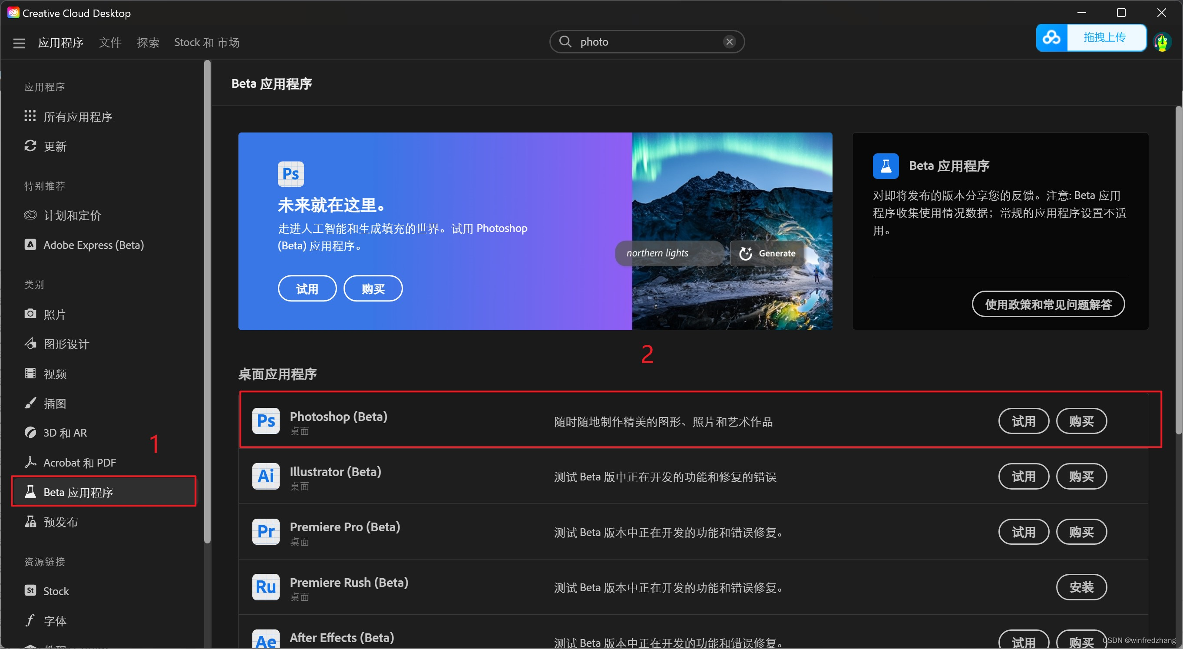Viewport: 1183px width, 649px height.
Task: Click the 计划和定价 Creative Cloud icon
Action: [x=30, y=215]
